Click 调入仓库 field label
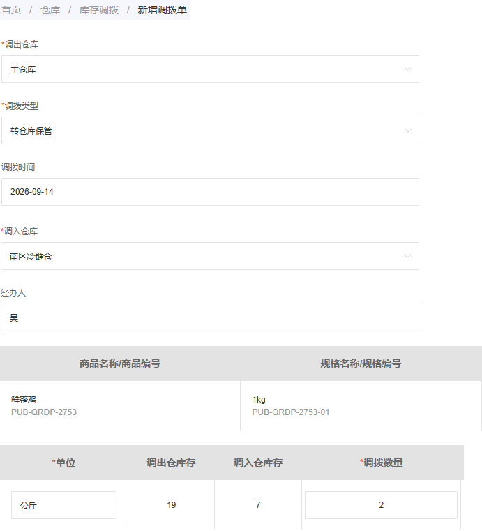 pyautogui.click(x=20, y=231)
